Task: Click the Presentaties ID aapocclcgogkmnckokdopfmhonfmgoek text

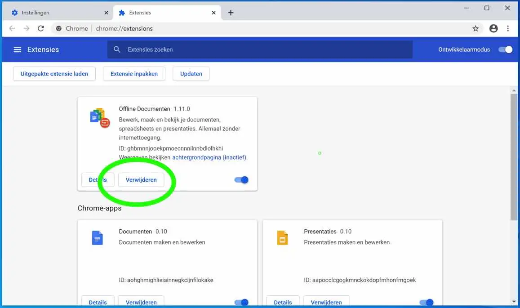Action: (360, 280)
